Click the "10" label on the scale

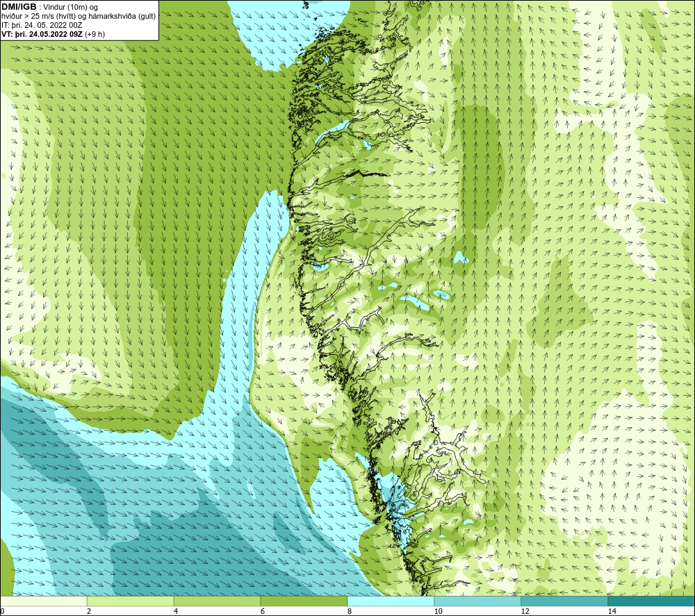pos(438,611)
